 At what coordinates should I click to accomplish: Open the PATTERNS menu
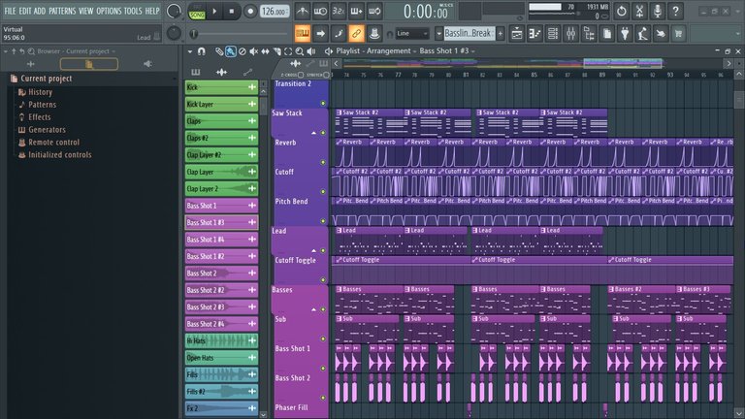(x=62, y=11)
